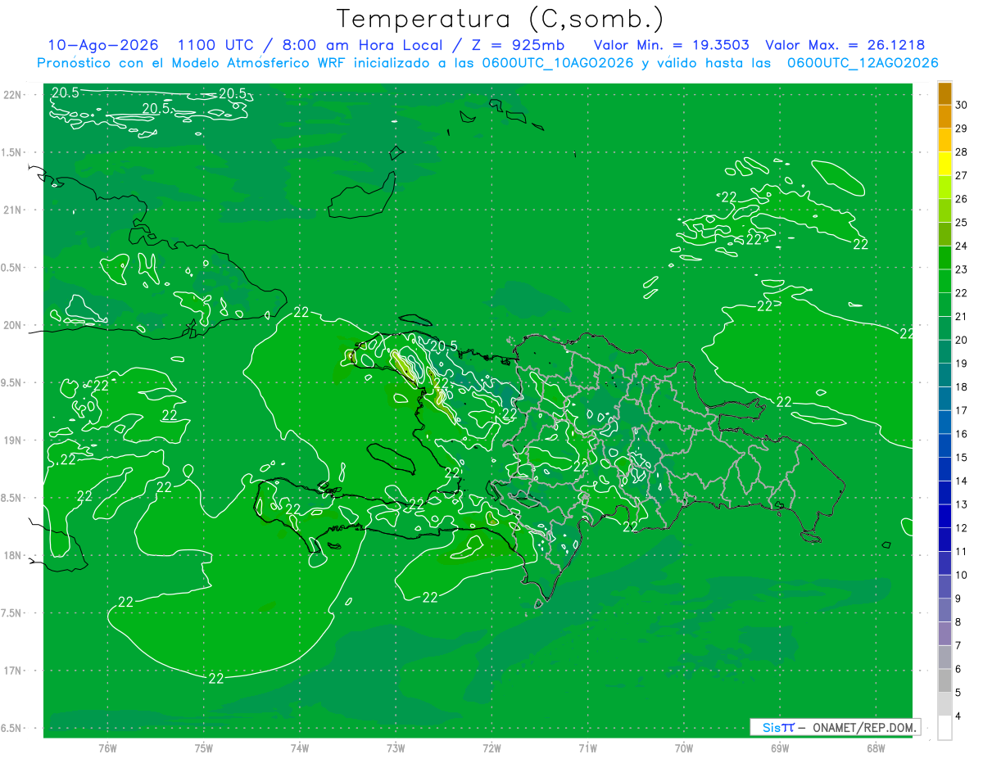Click the '69W' longitude axis label

[780, 748]
